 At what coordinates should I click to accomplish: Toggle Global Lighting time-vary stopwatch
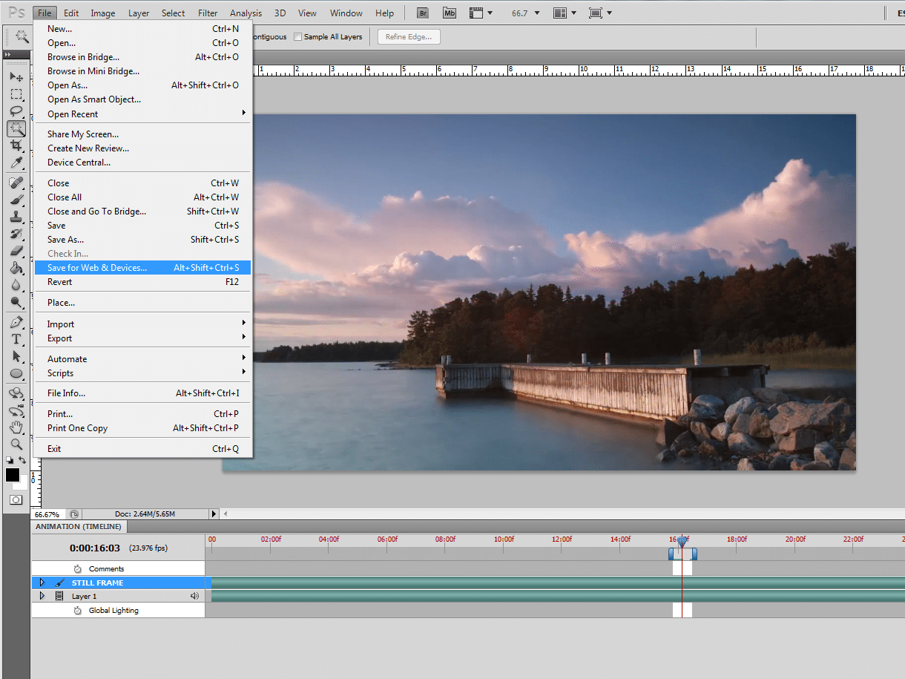pyautogui.click(x=78, y=611)
